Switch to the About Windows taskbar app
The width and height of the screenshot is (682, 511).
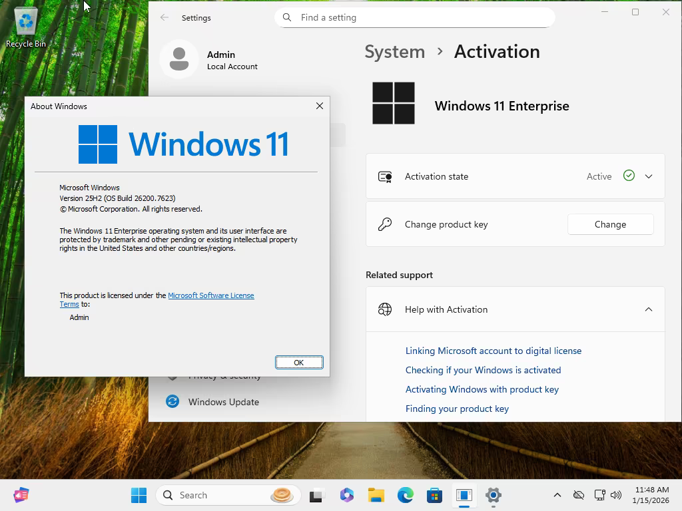pyautogui.click(x=464, y=495)
